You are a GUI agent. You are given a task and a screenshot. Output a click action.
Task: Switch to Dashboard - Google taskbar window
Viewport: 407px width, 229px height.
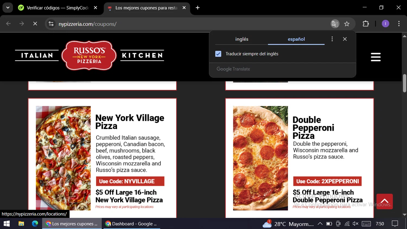[132, 224]
